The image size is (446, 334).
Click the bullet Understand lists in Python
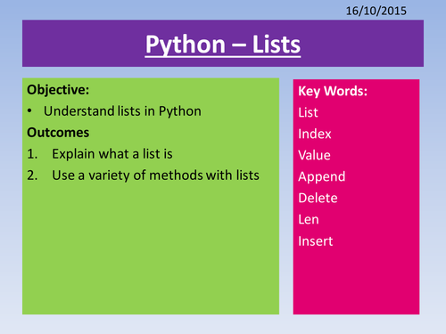coord(122,111)
